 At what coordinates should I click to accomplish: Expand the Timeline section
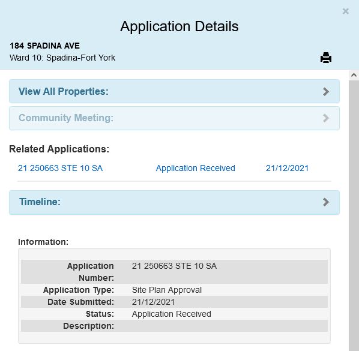[174, 202]
